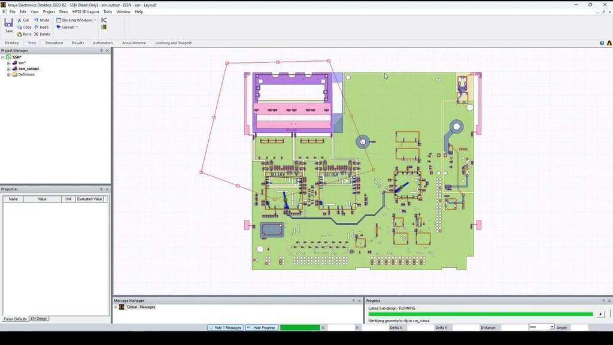The image size is (613, 345).
Task: Click the Ansys logo icon at top right
Action: [609, 43]
